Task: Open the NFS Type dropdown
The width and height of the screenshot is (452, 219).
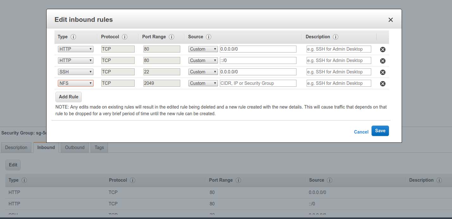Action: pos(75,83)
